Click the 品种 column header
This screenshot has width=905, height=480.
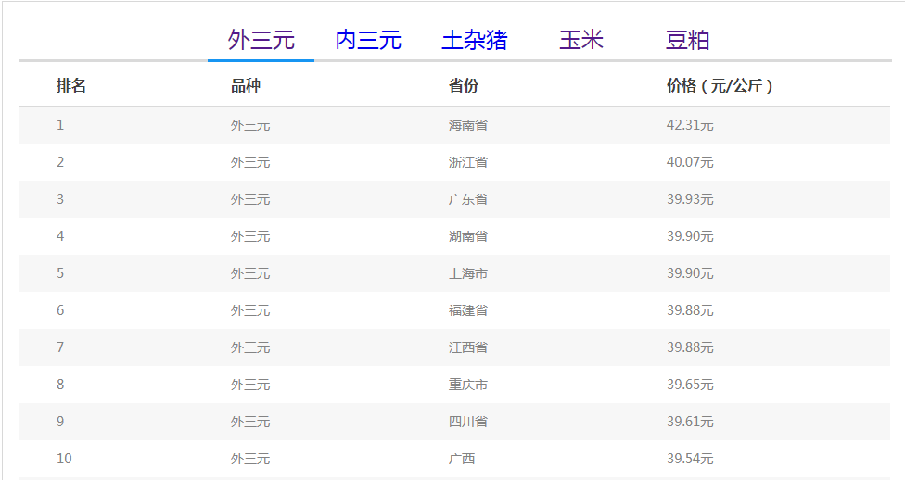click(246, 86)
